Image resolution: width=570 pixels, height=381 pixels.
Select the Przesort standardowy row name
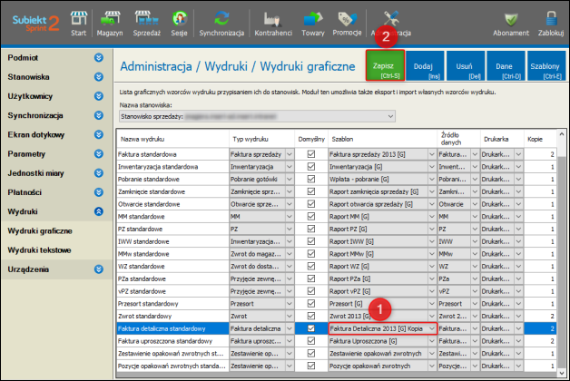click(150, 303)
